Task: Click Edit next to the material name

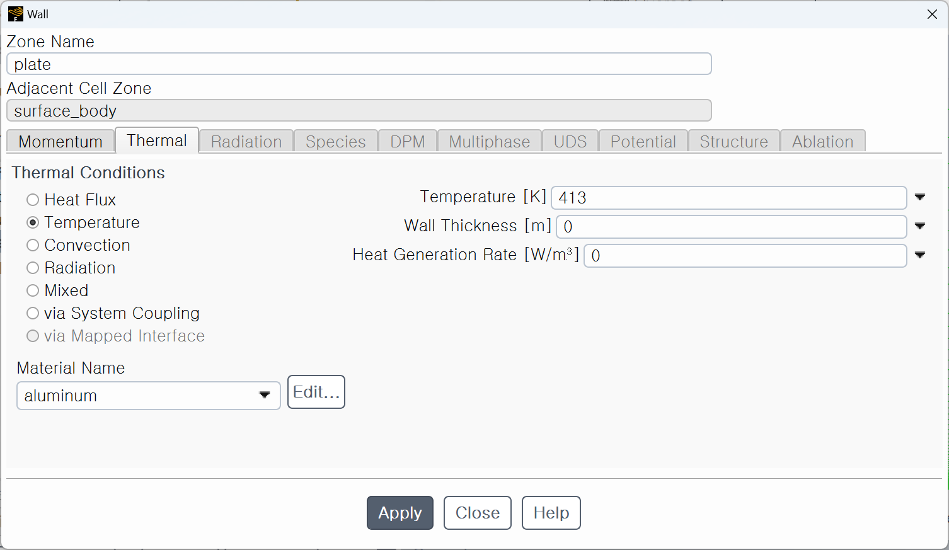Action: (x=316, y=392)
